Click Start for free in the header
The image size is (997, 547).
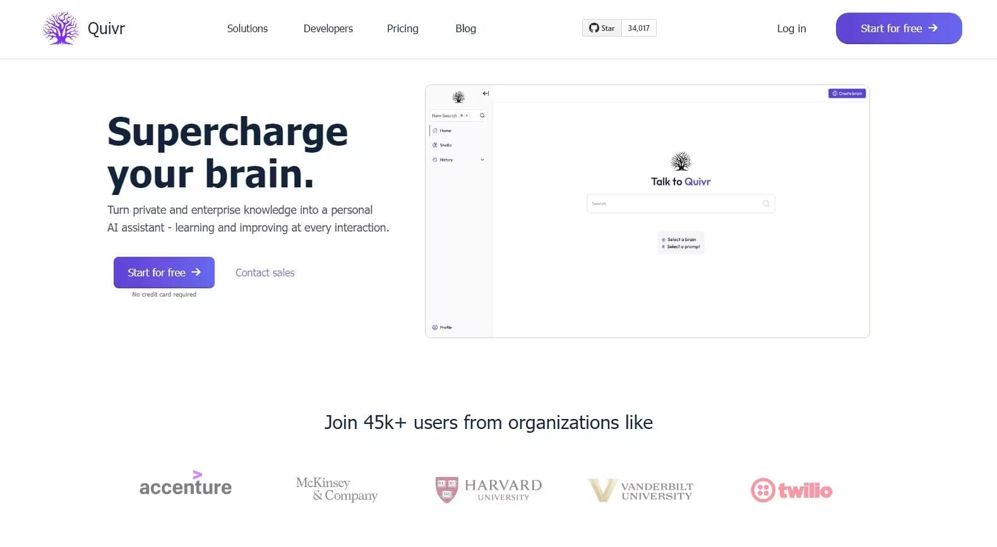click(898, 28)
